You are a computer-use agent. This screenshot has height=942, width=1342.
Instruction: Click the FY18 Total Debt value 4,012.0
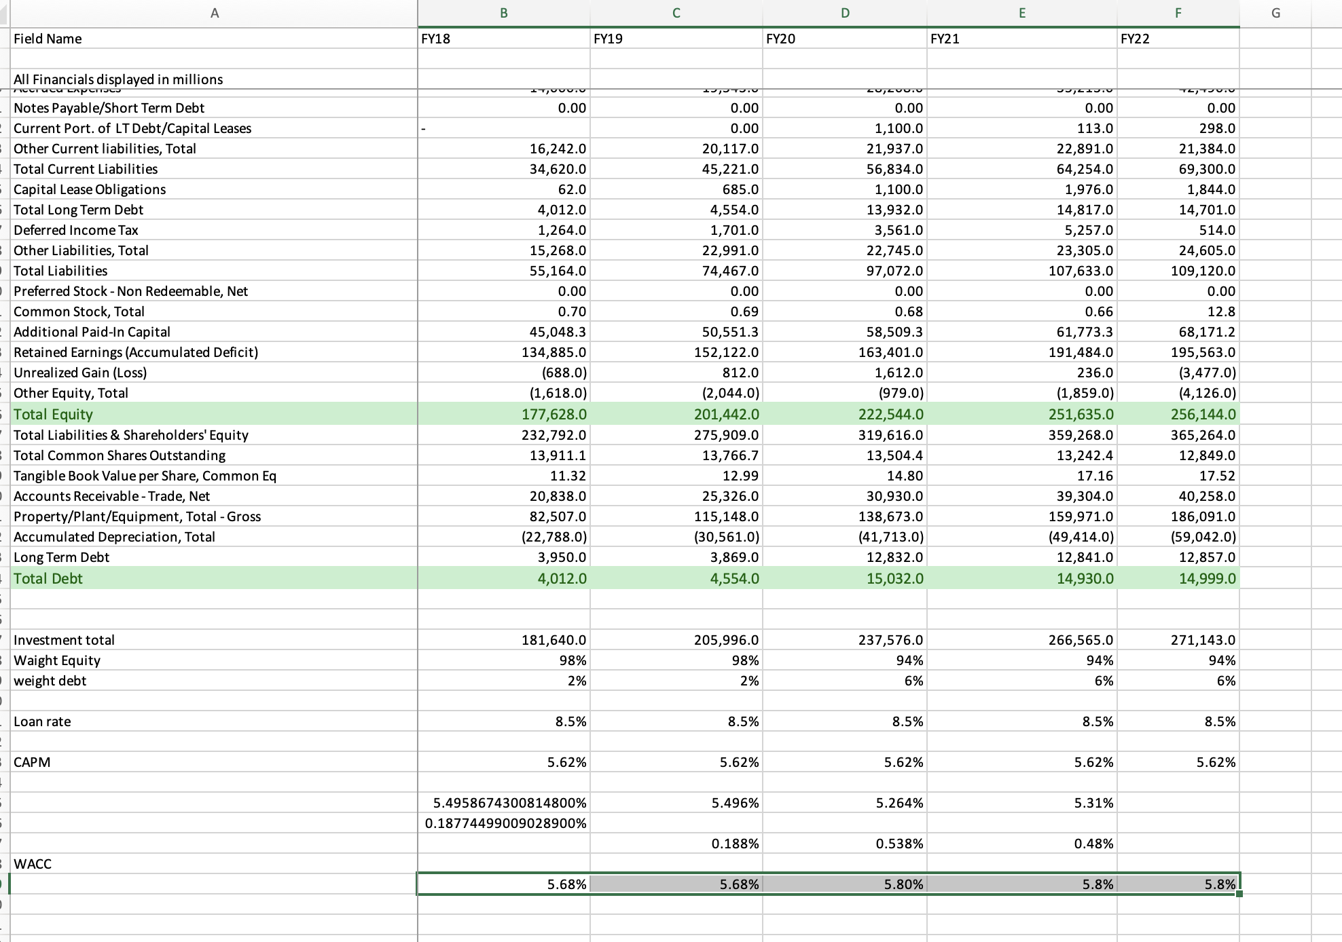coord(564,578)
